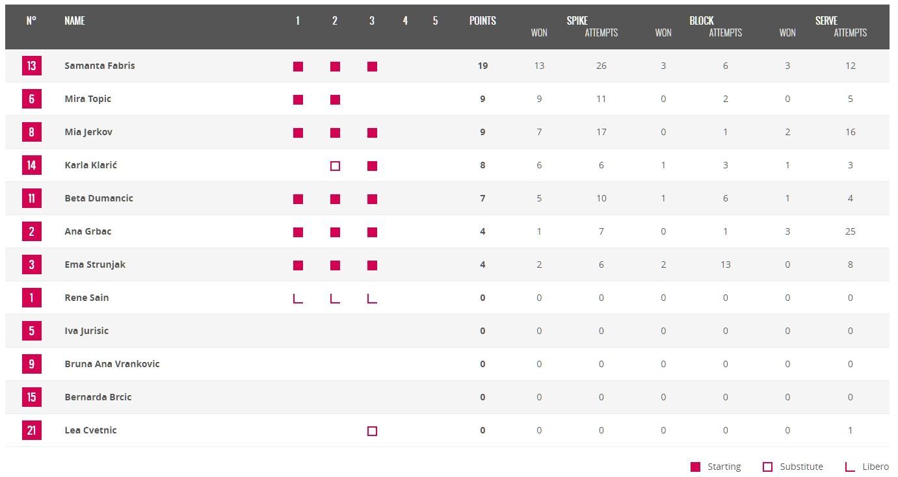Open Samanta Fabris player name

[99, 66]
